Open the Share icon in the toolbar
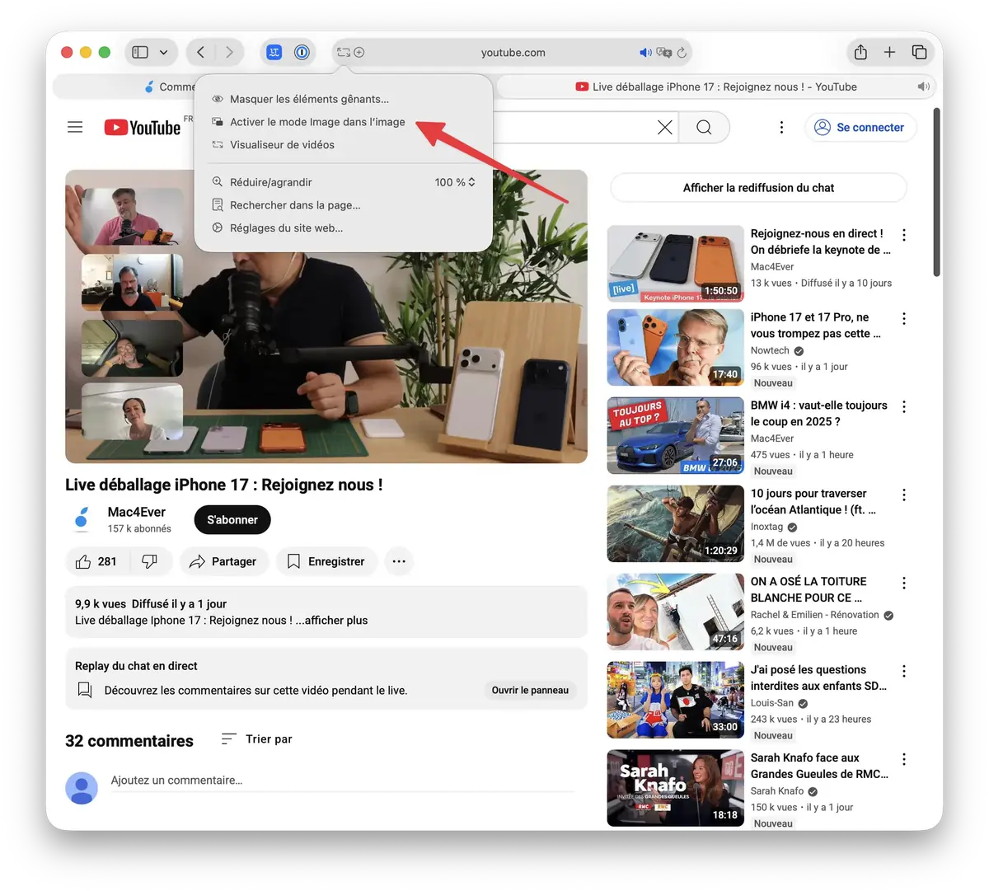Viewport: 989px width, 891px height. coord(860,51)
